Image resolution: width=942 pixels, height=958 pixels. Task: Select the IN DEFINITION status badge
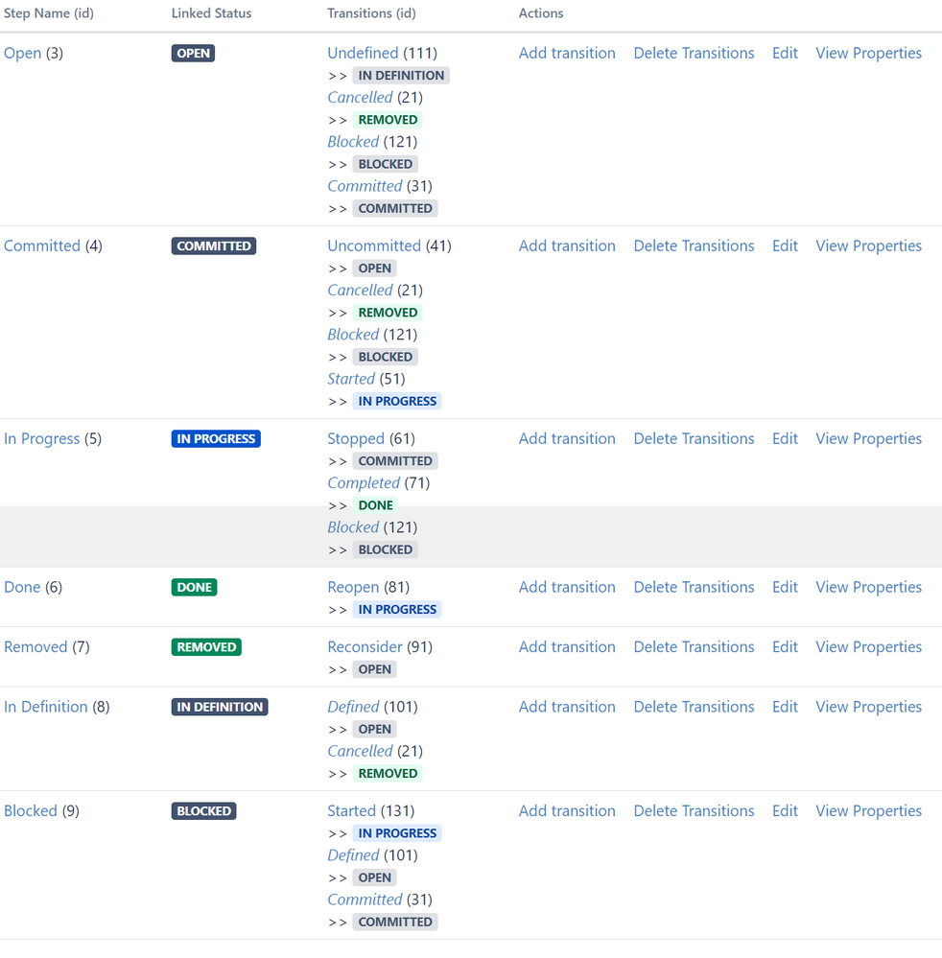(219, 707)
